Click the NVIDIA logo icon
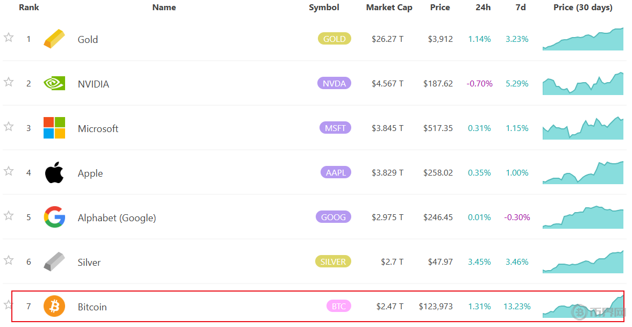 click(54, 83)
